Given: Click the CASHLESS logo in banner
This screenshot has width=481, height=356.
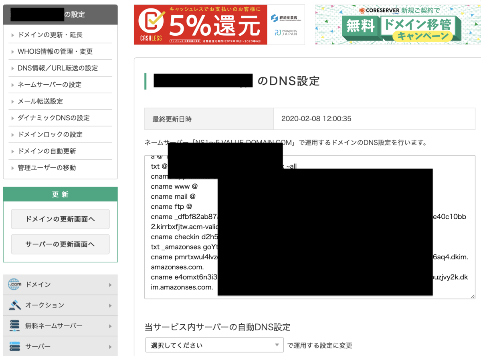Looking at the screenshot, I should [x=151, y=25].
